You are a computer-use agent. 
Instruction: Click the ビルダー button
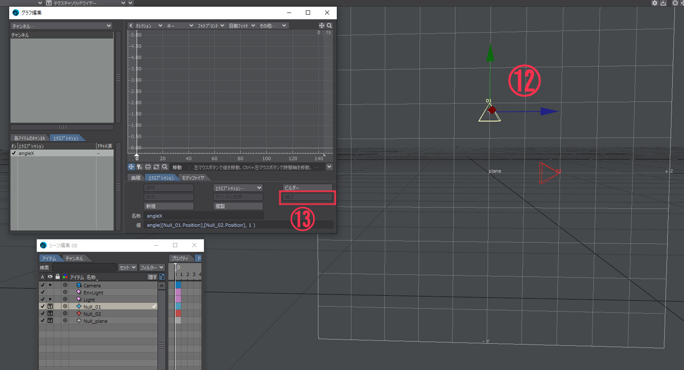[x=308, y=188]
